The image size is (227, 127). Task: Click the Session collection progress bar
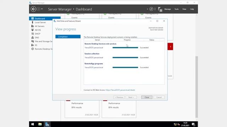pyautogui.click(x=125, y=58)
